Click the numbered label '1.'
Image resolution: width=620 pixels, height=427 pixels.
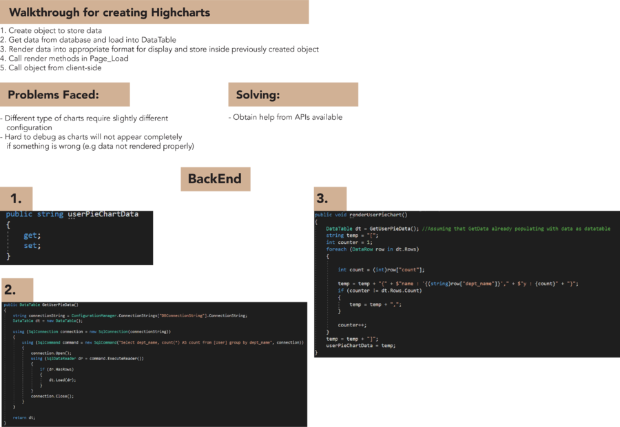(15, 198)
